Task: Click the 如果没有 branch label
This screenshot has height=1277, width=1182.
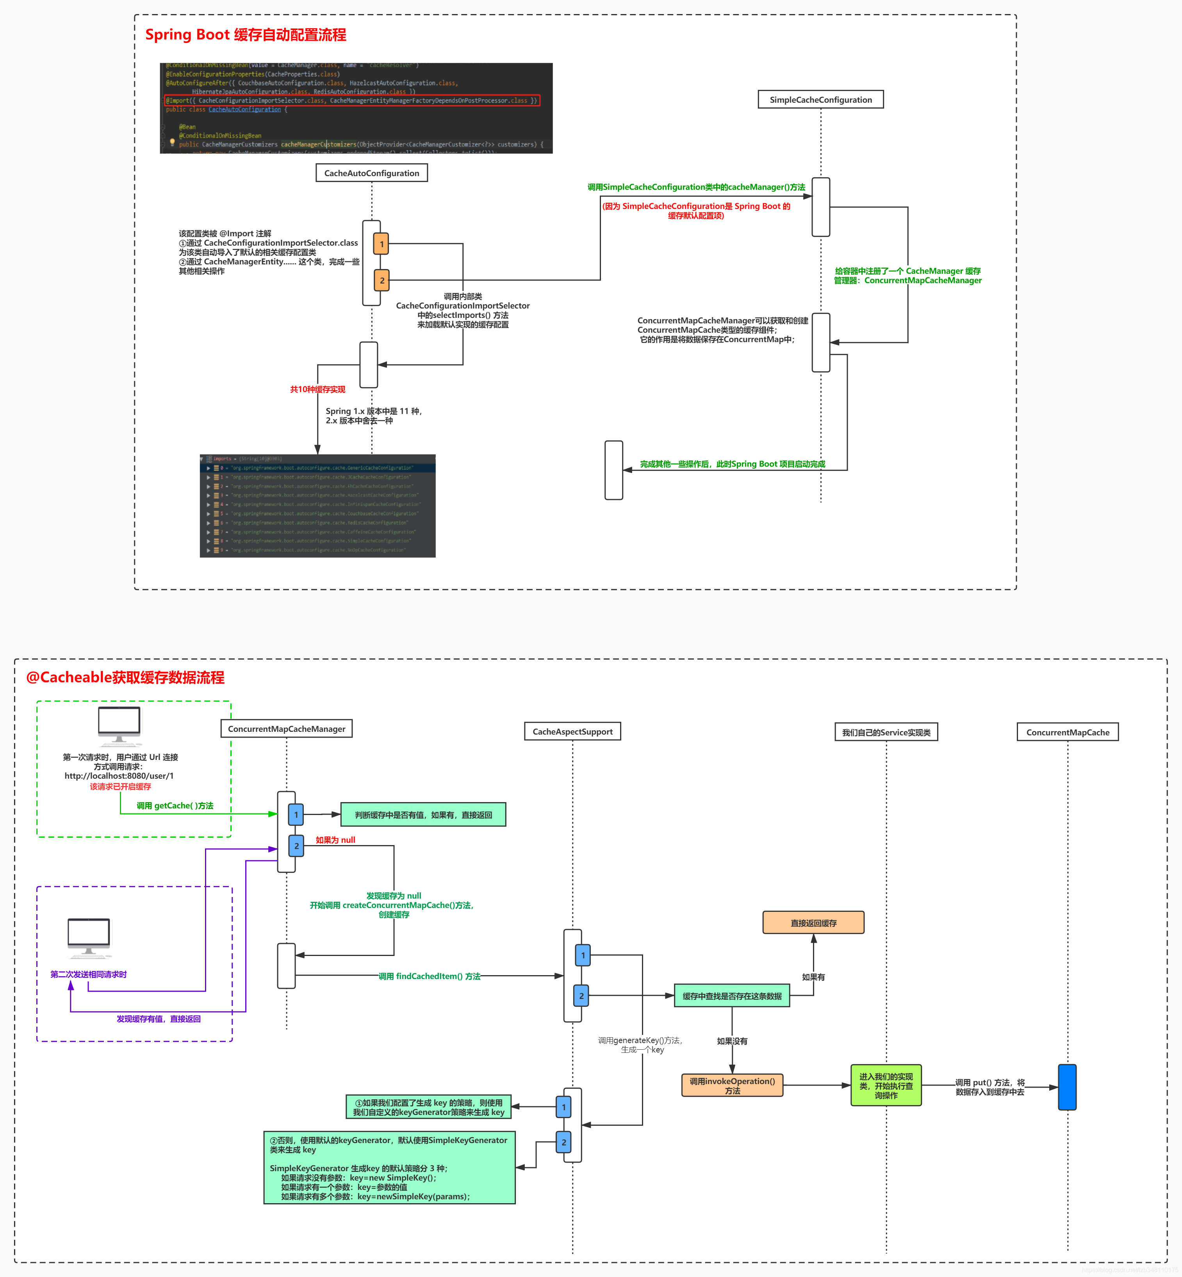Action: (732, 1041)
